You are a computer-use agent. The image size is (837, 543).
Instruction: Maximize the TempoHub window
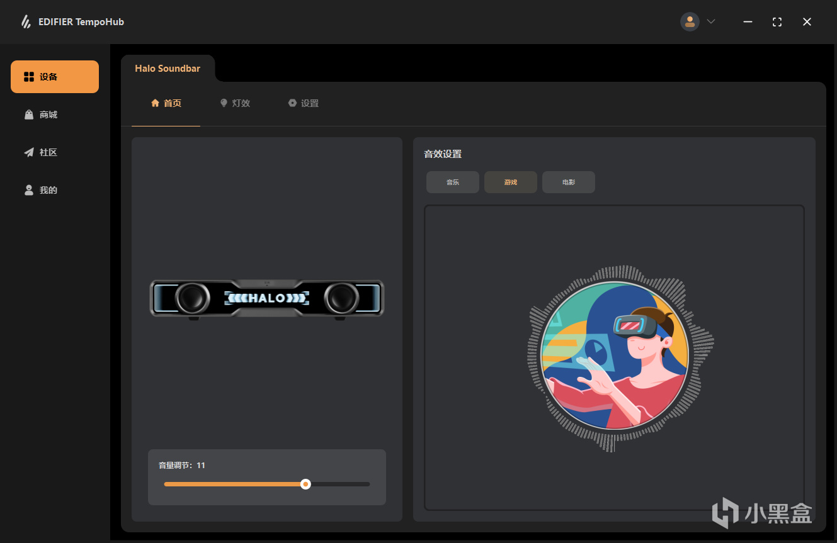click(x=777, y=22)
